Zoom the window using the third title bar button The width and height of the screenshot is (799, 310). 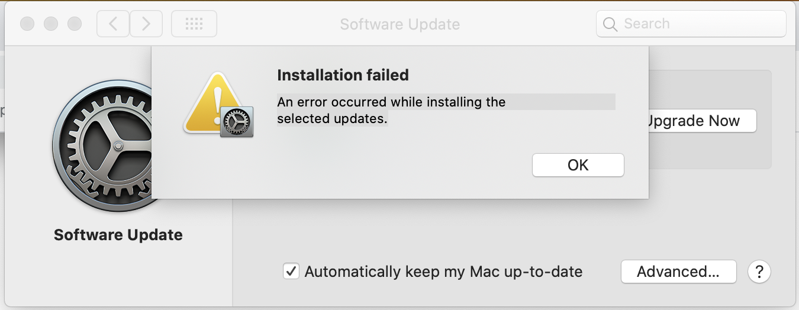coord(75,24)
